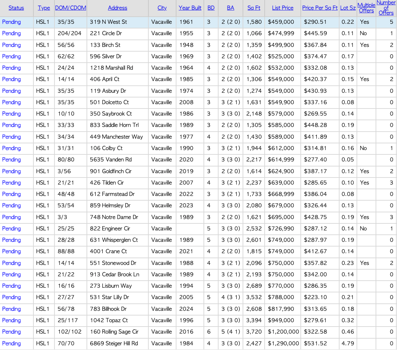Viewport: 397px width, 353px height.
Task: Select the address 221 Circle Dr
Action: coord(106,33)
